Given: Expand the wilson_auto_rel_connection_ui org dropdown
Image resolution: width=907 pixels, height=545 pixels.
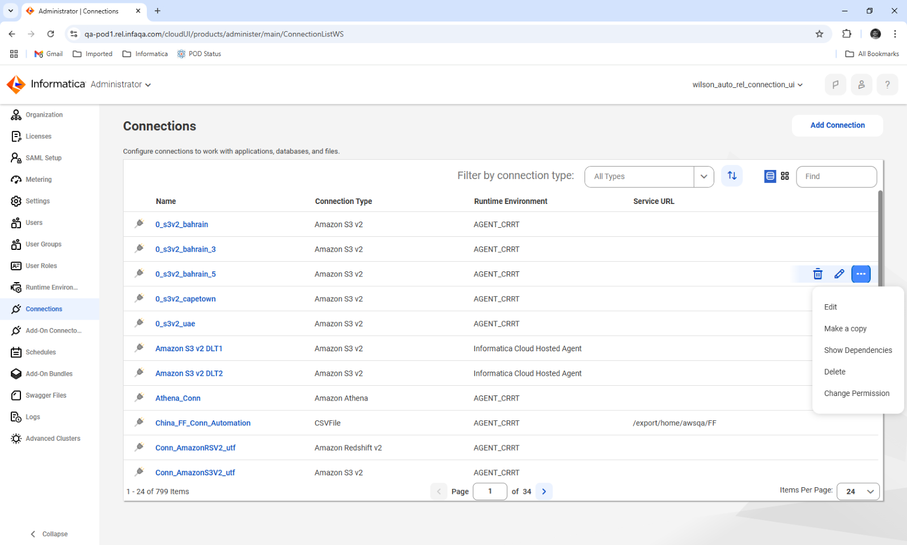Looking at the screenshot, I should click(748, 85).
